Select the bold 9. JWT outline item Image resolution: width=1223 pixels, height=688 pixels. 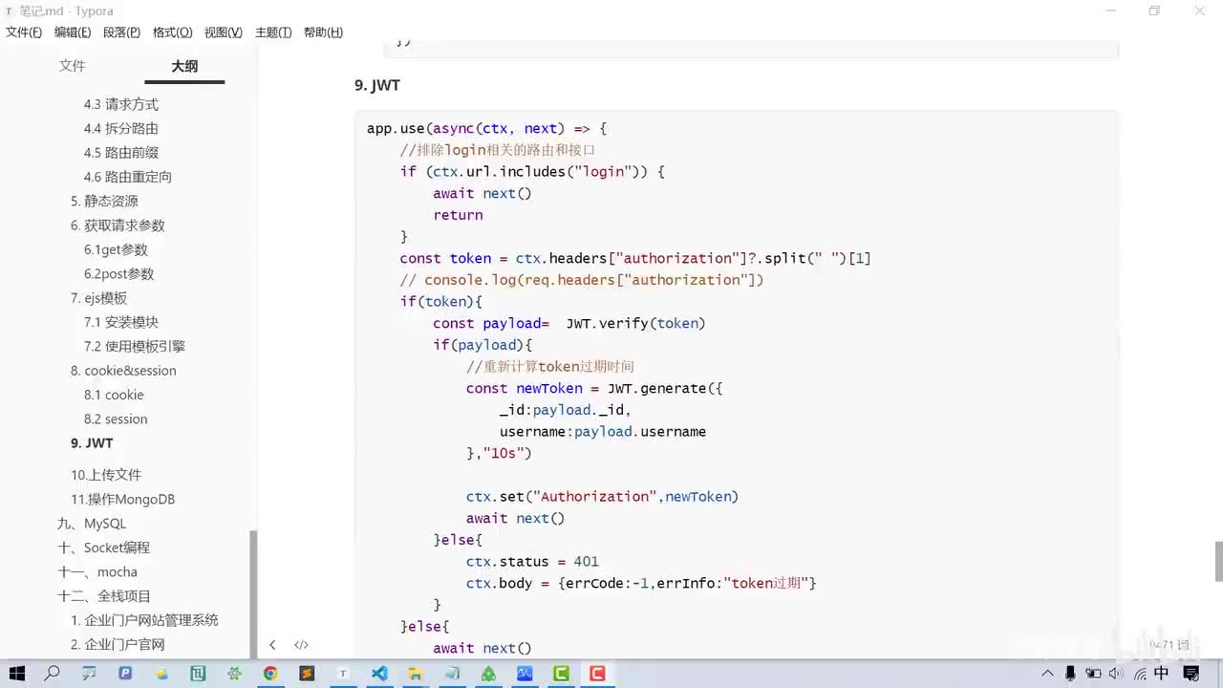coord(92,443)
